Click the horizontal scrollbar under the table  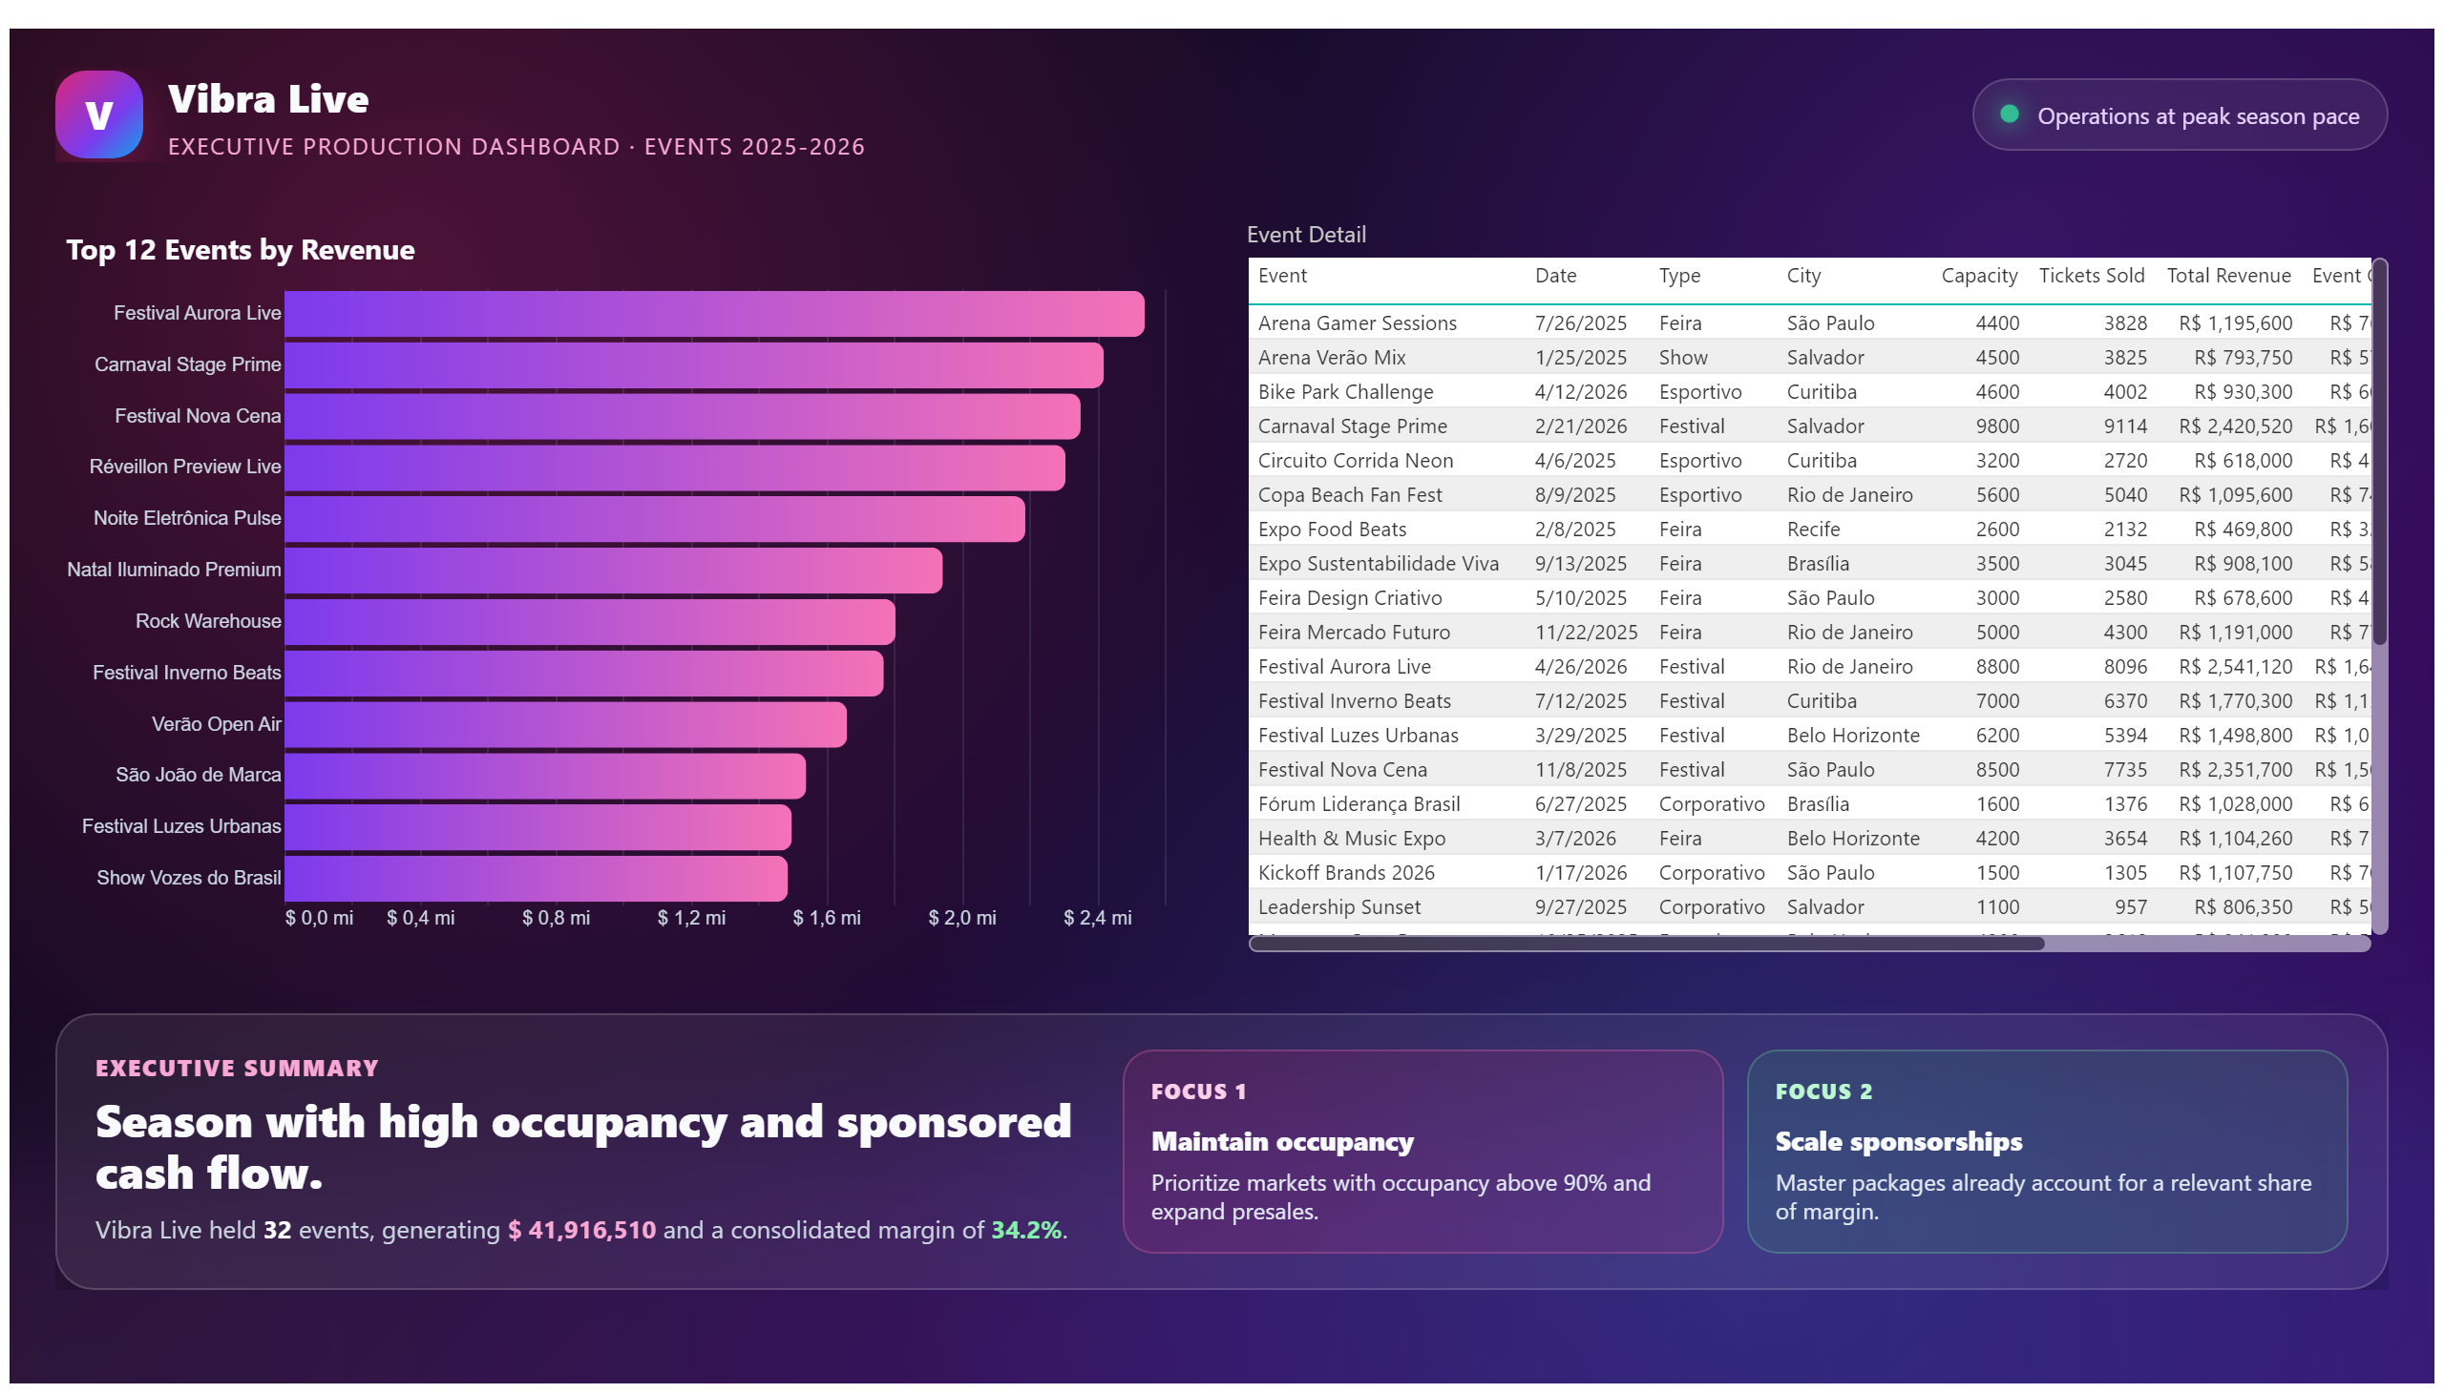coord(1647,945)
